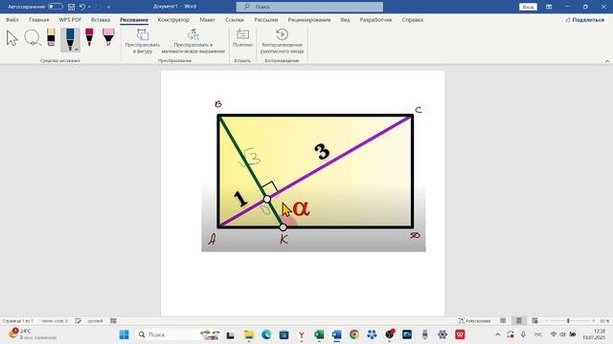This screenshot has width=613, height=344.
Task: Open the WPS PDF tab
Action: [70, 19]
